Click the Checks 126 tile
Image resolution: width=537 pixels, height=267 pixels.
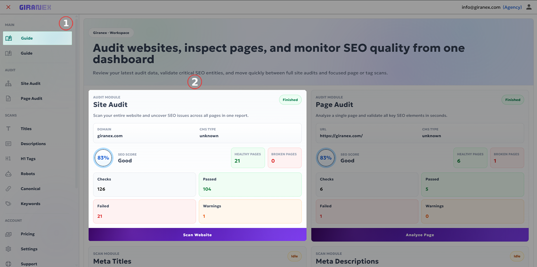[144, 185]
